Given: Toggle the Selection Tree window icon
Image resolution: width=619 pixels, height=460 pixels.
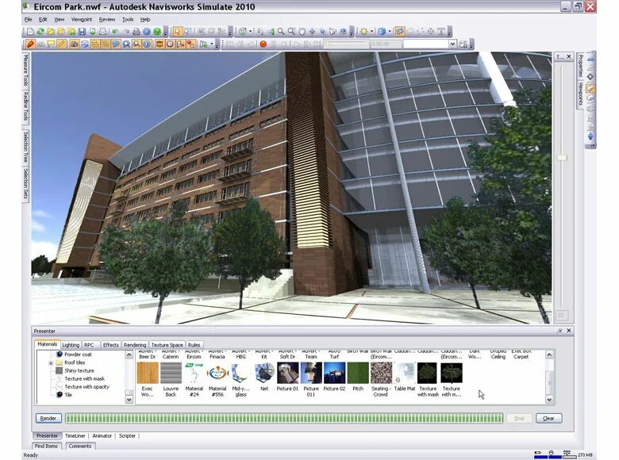Looking at the screenshot, I should tap(94, 44).
